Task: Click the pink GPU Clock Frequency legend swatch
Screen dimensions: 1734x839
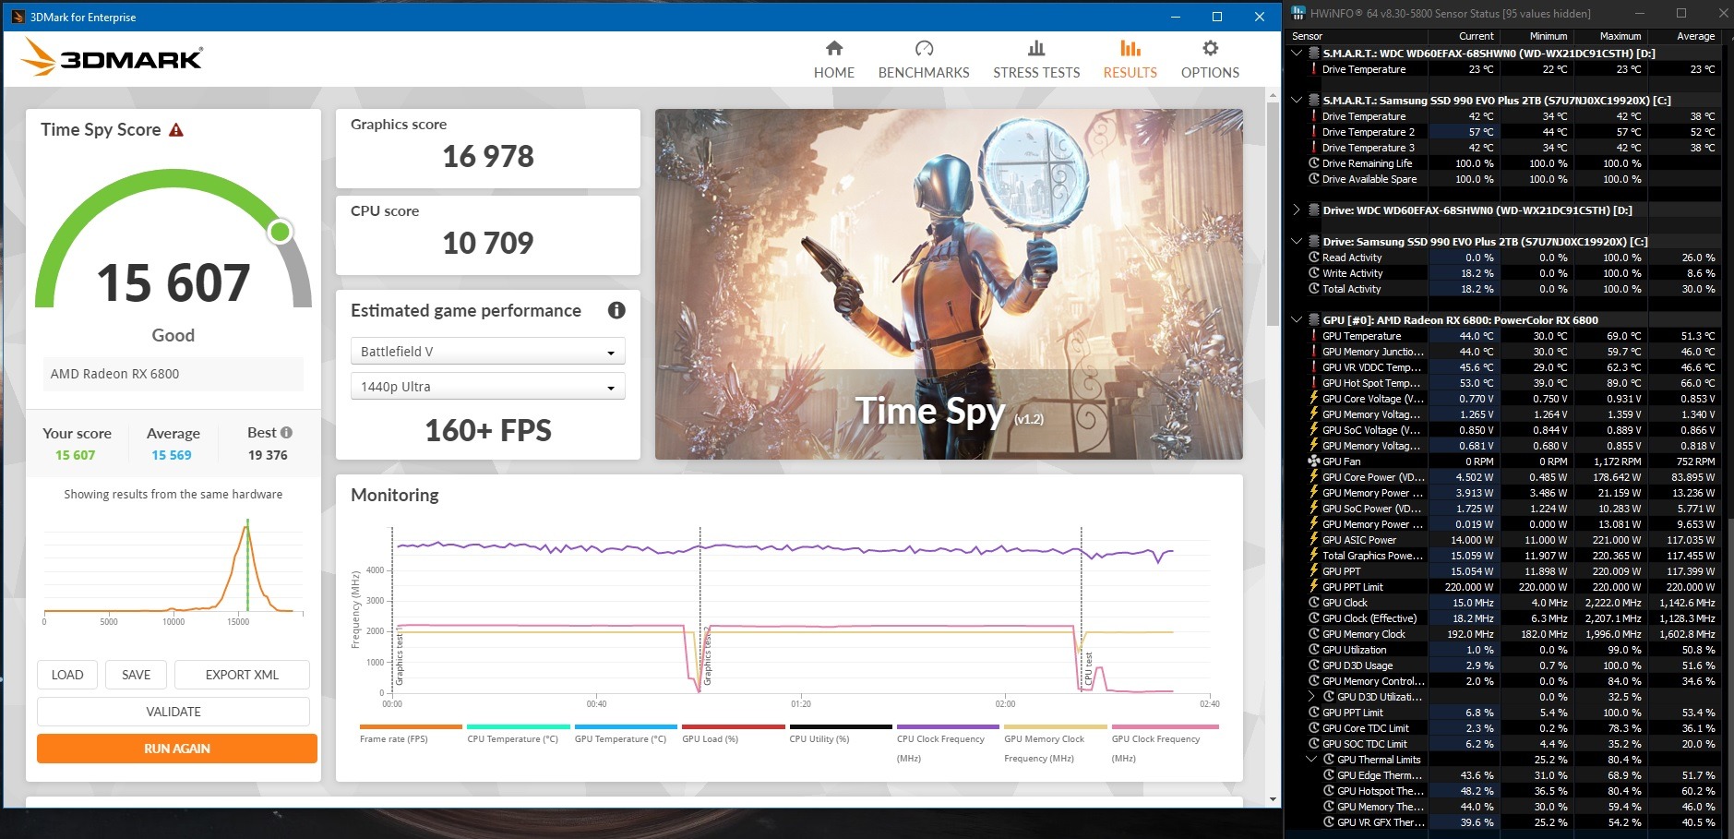Action: [x=1165, y=727]
